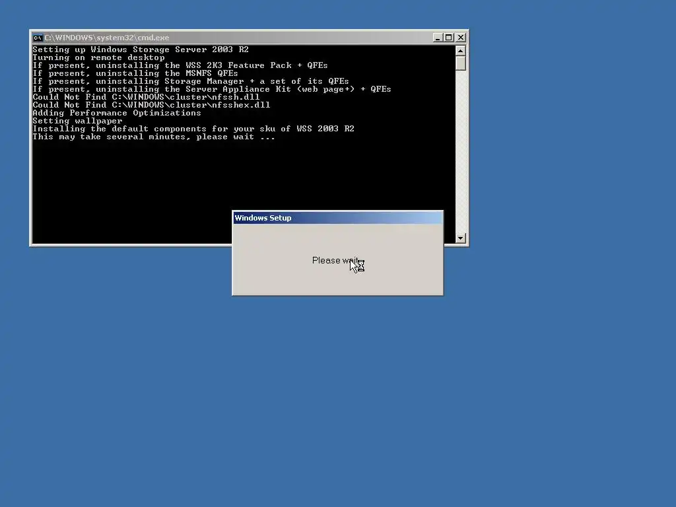Maximize the cmd.exe window

tap(449, 38)
